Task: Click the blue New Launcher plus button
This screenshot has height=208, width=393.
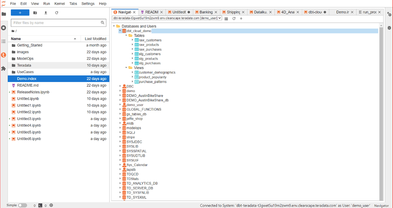Action: click(20, 12)
